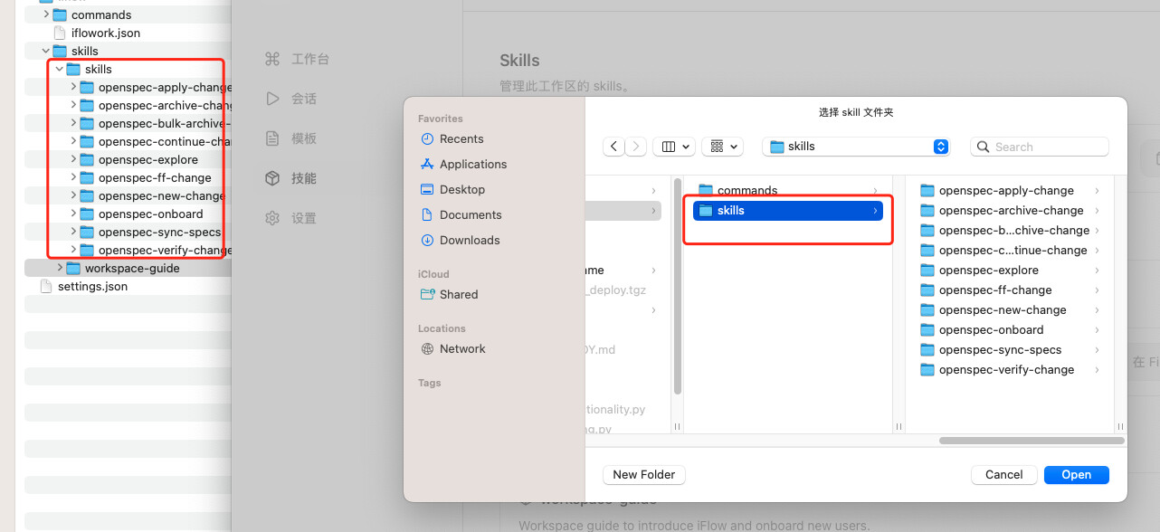Screen dimensions: 1160x532
Task: Click the Open button
Action: pyautogui.click(x=1076, y=475)
